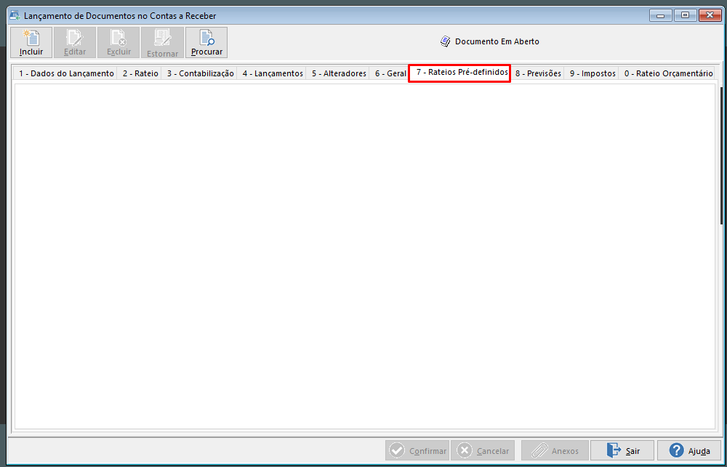
Task: Click the Excluir toolbar button
Action: point(119,43)
